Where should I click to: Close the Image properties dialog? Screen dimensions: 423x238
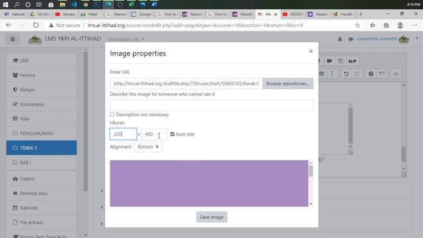[x=311, y=52]
